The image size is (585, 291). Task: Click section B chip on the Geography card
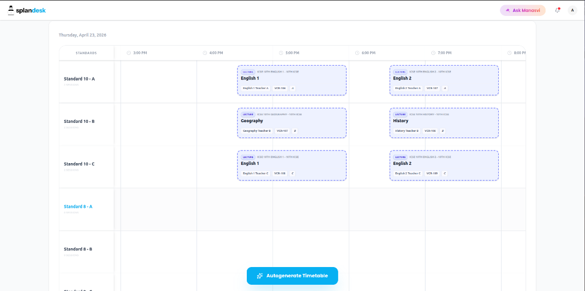[295, 131]
